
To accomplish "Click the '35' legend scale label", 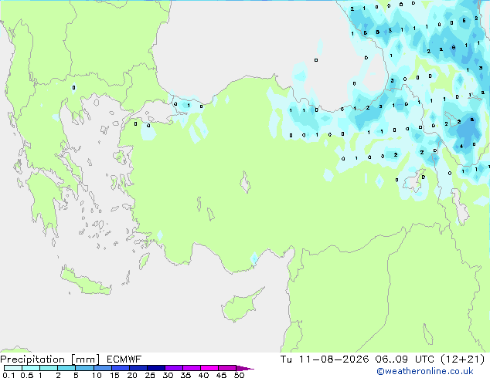I will click(185, 375).
